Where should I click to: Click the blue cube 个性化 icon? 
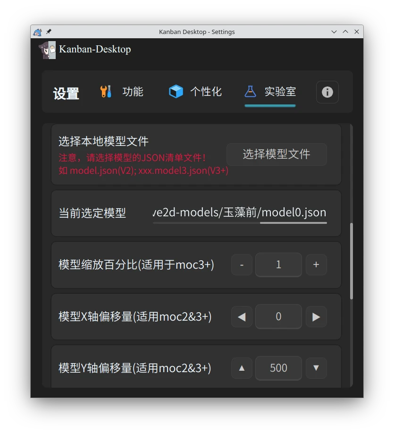coord(176,92)
